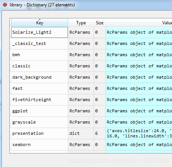172x167 pixels.
Task: Click the RcParams type cell for Solarize_Light2
Action: (81, 32)
